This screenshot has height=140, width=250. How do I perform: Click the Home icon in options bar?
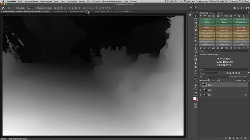pyautogui.click(x=4, y=8)
